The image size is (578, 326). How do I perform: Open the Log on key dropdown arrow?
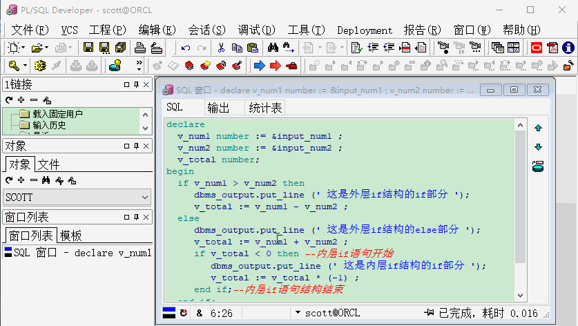pos(25,66)
